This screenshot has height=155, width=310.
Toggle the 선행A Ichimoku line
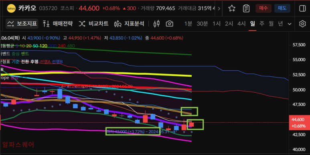(45, 62)
